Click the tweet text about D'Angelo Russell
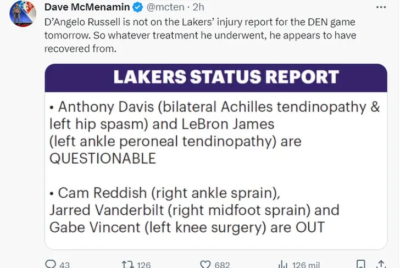This screenshot has height=268, width=400. [x=200, y=35]
